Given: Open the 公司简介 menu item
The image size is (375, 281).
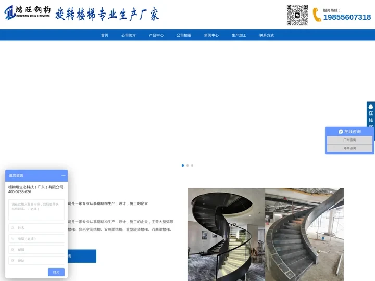Looking at the screenshot, I should coord(129,35).
